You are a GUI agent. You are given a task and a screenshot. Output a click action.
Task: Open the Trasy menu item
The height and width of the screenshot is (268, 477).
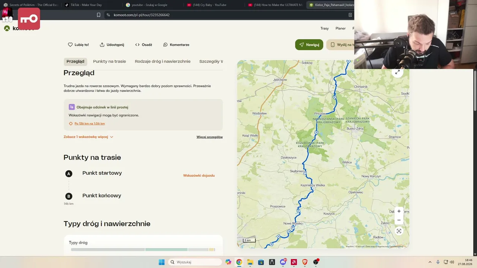click(325, 28)
